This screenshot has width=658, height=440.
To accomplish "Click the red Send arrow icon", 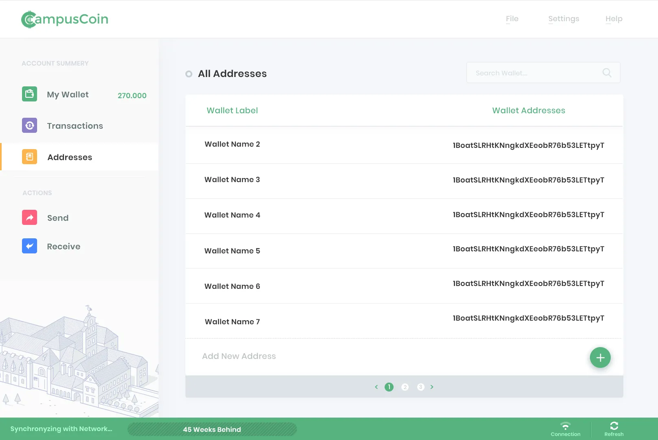I will pos(29,218).
